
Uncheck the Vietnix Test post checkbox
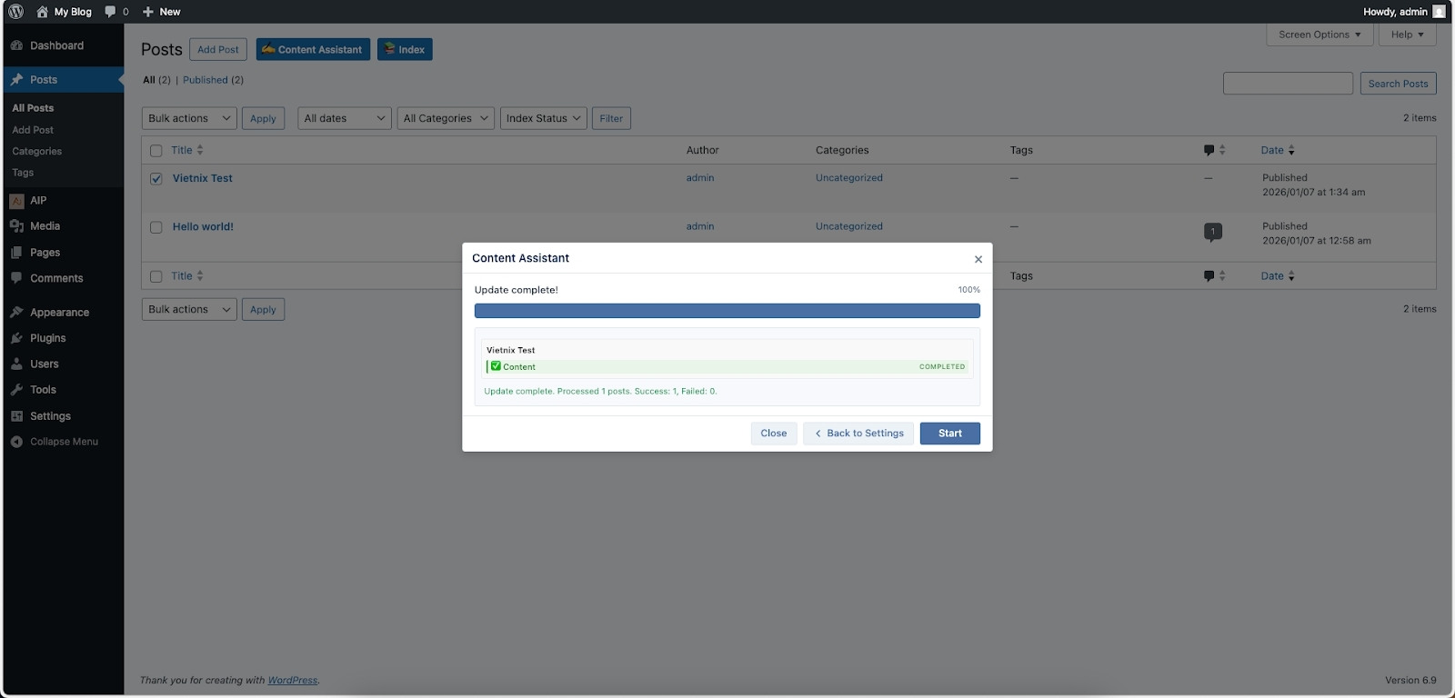156,179
